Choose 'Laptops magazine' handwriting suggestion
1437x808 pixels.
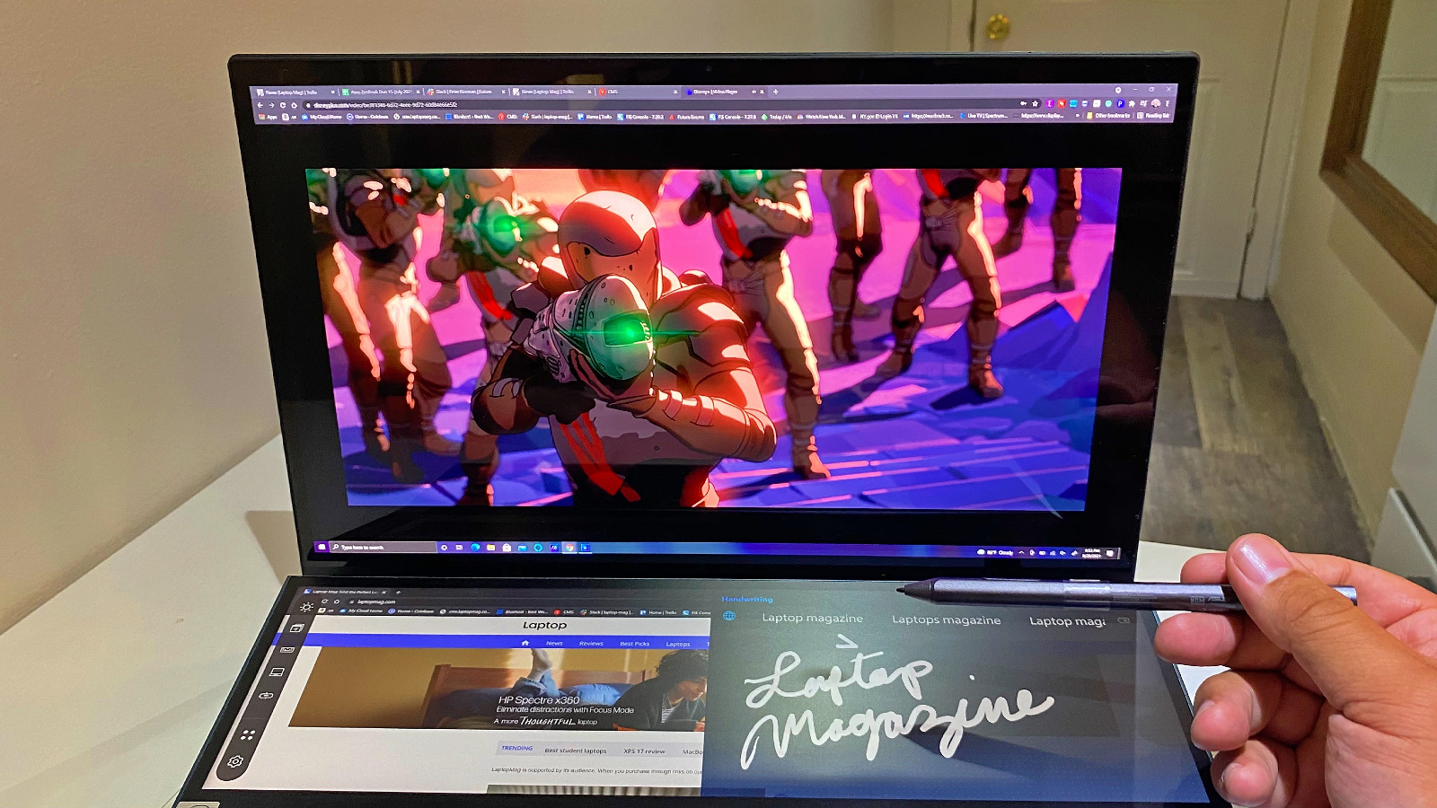tap(946, 619)
